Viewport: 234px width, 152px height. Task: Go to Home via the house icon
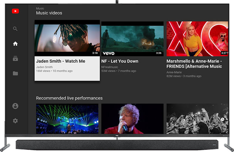tap(15, 44)
